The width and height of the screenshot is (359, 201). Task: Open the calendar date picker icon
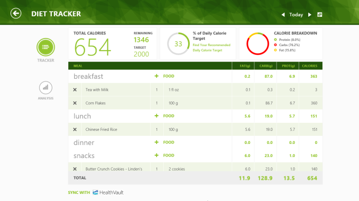tap(320, 15)
